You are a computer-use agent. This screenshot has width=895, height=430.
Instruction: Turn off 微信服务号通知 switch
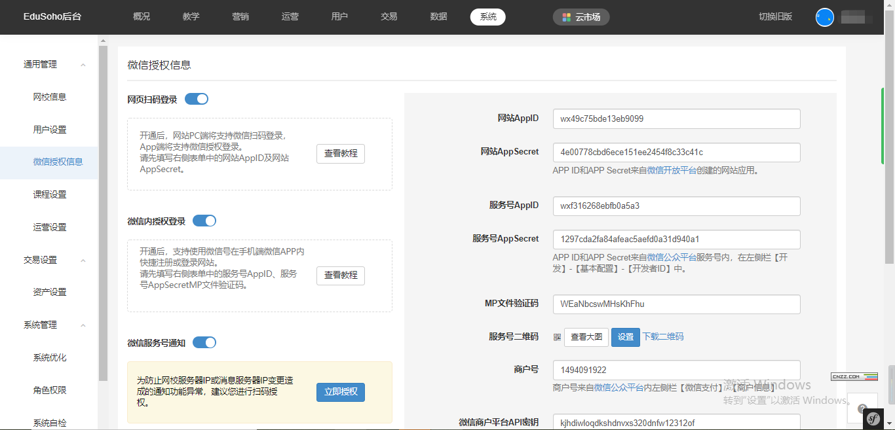pos(204,342)
